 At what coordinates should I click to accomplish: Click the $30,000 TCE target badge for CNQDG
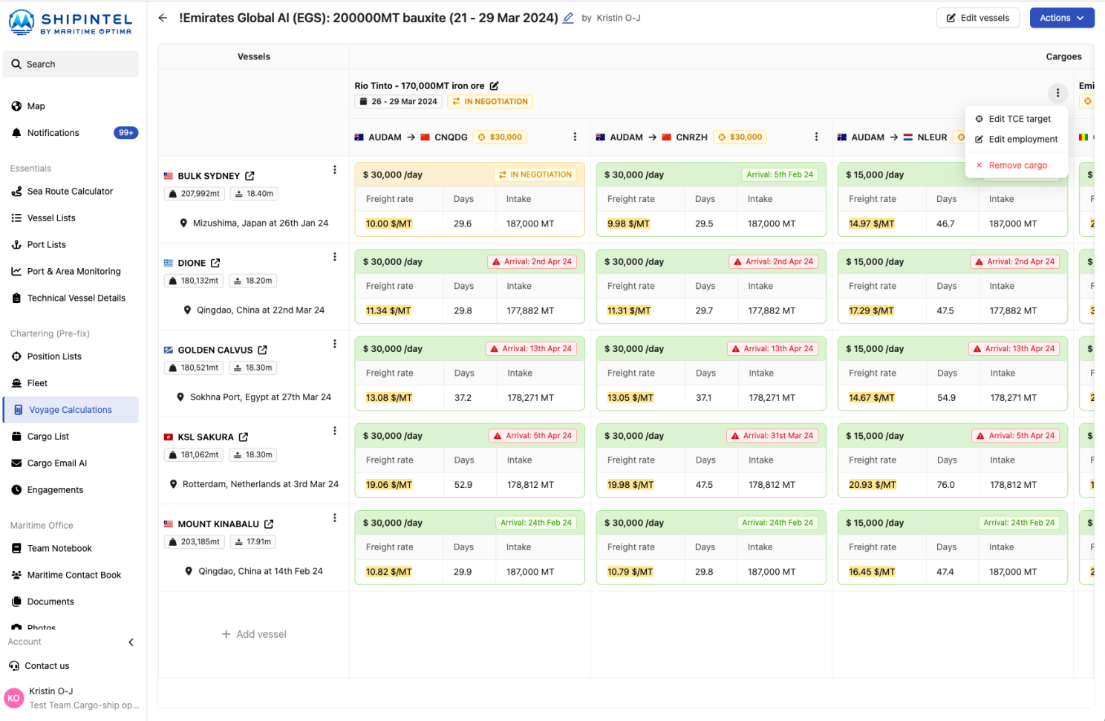(500, 137)
